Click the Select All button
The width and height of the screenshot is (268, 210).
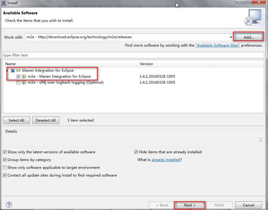click(x=16, y=120)
